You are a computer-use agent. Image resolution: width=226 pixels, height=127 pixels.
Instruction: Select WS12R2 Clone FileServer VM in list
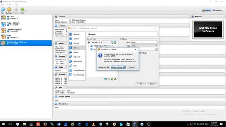(26, 43)
